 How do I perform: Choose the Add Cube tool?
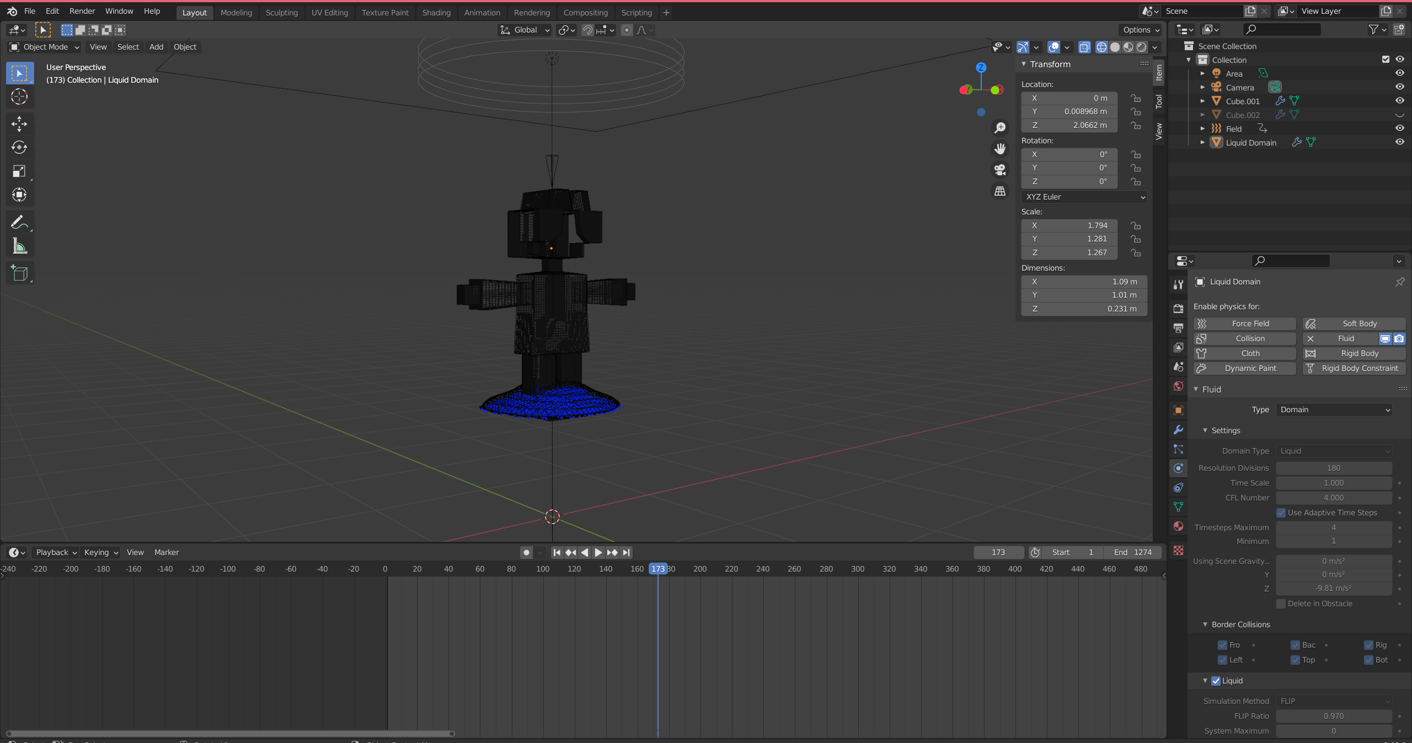coord(19,273)
